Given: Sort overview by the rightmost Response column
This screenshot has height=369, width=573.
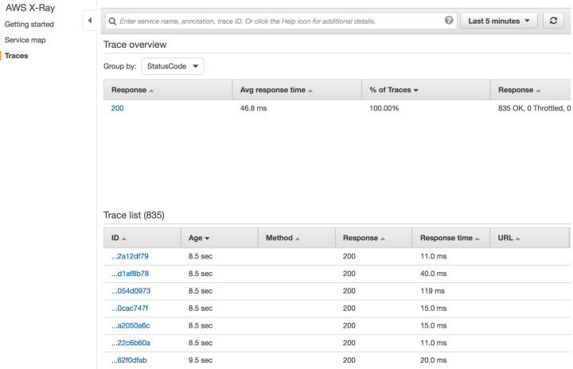Looking at the screenshot, I should pyautogui.click(x=531, y=90).
